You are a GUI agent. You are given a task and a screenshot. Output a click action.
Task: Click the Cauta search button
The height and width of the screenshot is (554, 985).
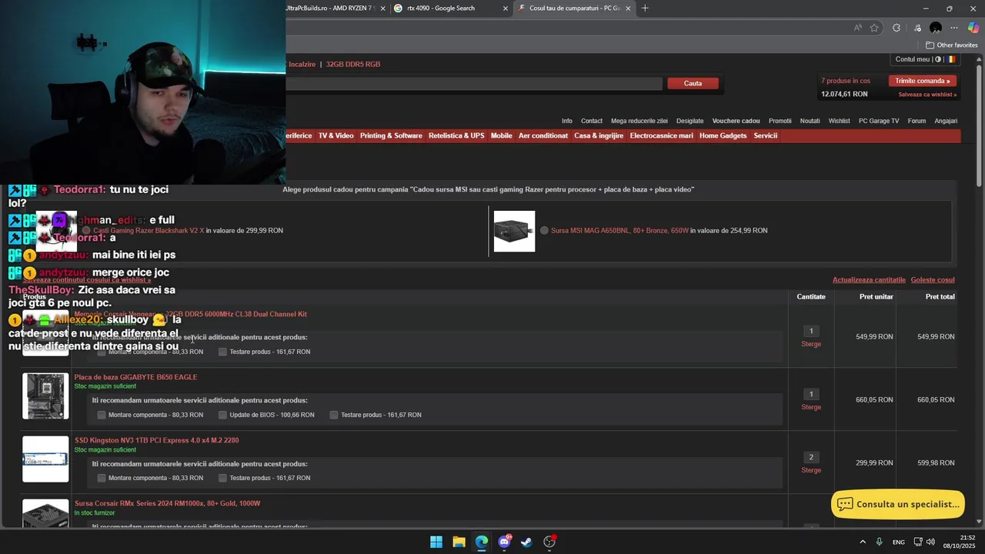[693, 83]
